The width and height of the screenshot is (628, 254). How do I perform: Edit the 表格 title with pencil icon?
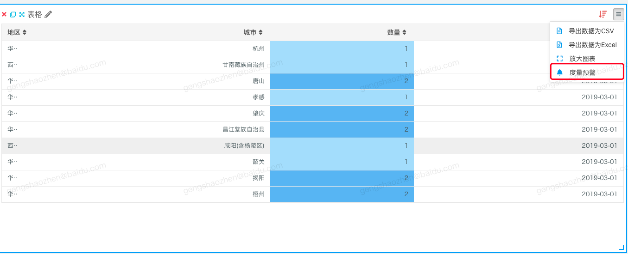48,14
